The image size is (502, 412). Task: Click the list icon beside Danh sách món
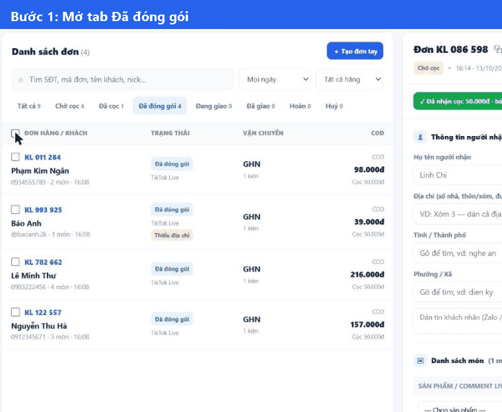tap(420, 360)
